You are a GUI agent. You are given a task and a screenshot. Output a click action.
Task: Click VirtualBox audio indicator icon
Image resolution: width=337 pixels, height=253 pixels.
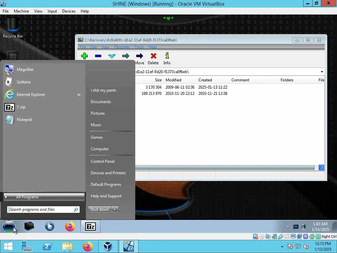coord(268,237)
